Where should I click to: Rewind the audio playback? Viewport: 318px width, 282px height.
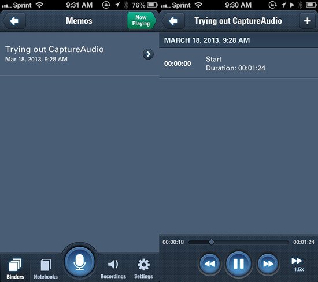tap(209, 264)
